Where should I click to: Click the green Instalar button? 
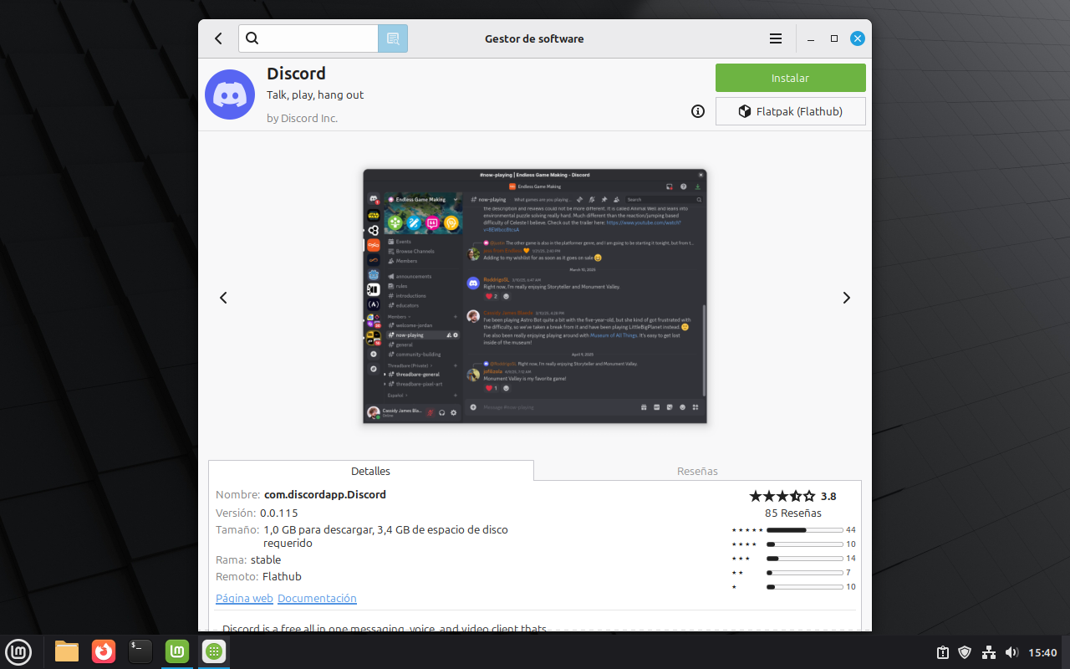pyautogui.click(x=790, y=78)
